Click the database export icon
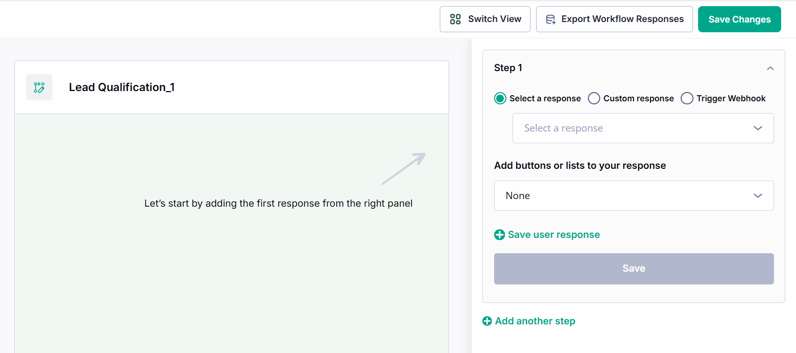The height and width of the screenshot is (353, 796). click(550, 19)
